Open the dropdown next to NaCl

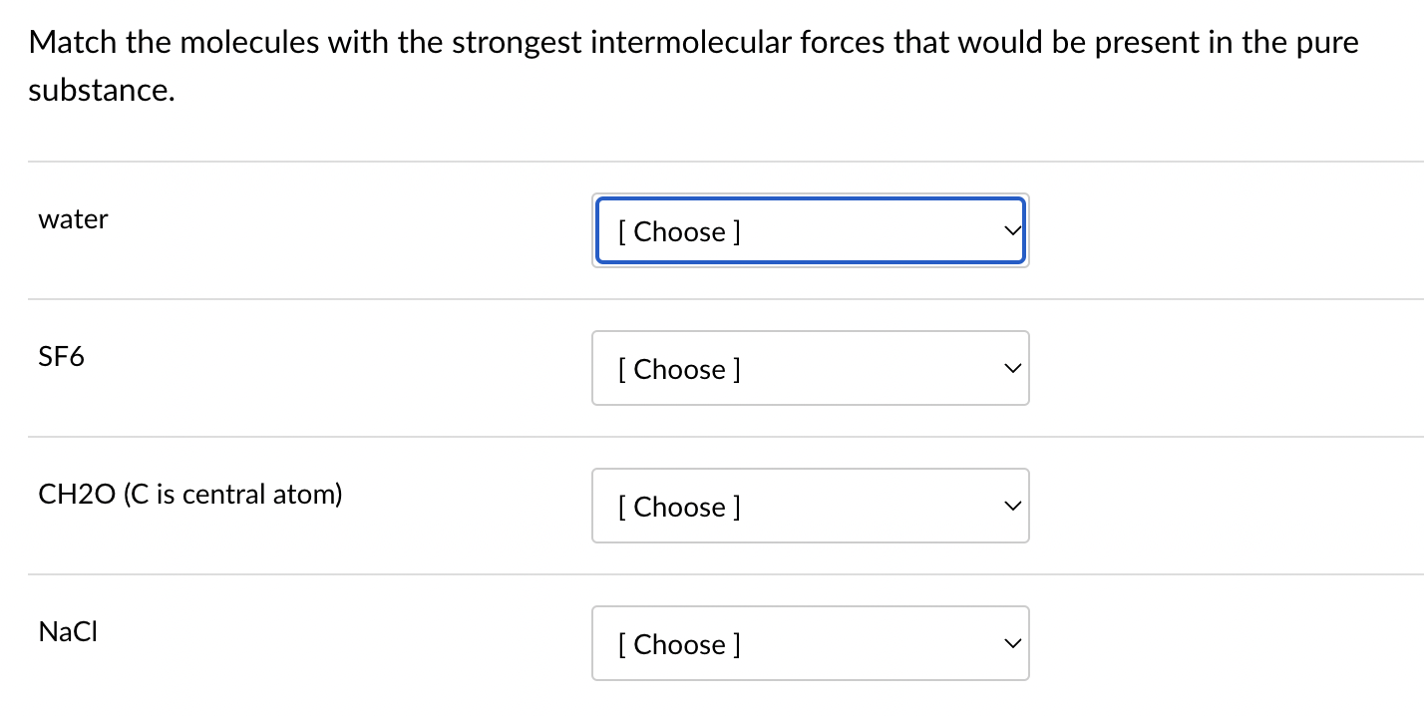(810, 643)
